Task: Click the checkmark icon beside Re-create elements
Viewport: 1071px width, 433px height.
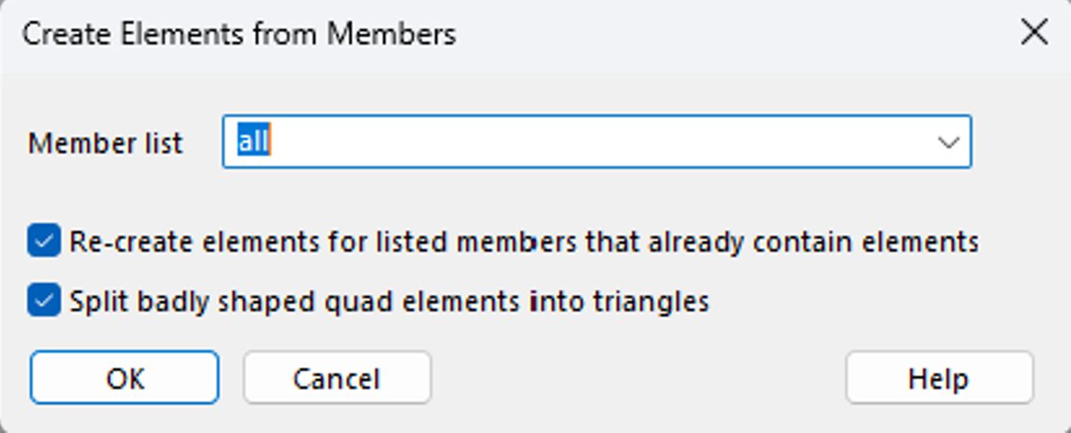Action: pos(44,241)
